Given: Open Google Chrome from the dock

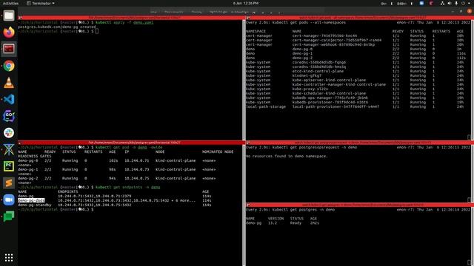Looking at the screenshot, I should tap(9, 66).
